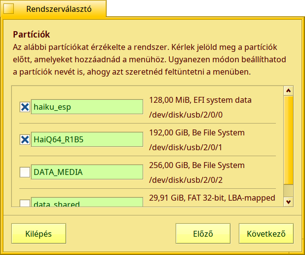Click the 192,00 GiB Be File System label
The height and width of the screenshot is (255, 305).
pos(196,132)
